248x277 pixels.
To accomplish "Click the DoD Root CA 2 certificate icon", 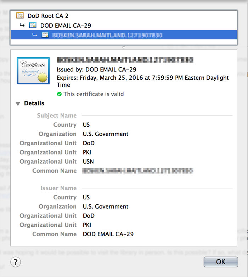I will coord(20,16).
